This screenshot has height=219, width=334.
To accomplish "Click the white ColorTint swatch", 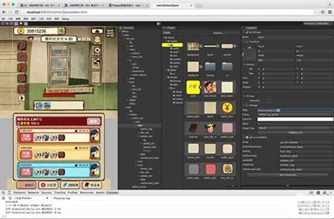I will [295, 120].
